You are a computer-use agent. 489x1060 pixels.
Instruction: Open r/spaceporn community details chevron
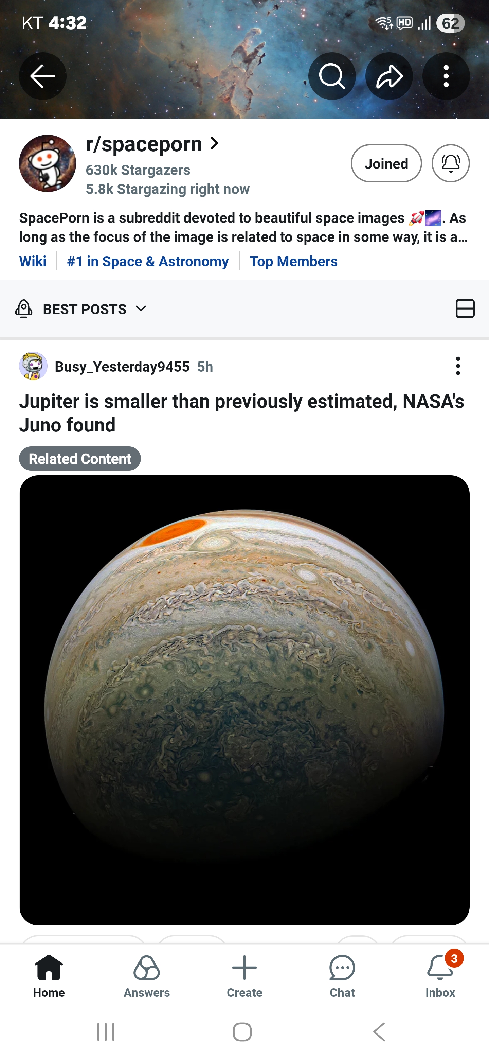[215, 143]
